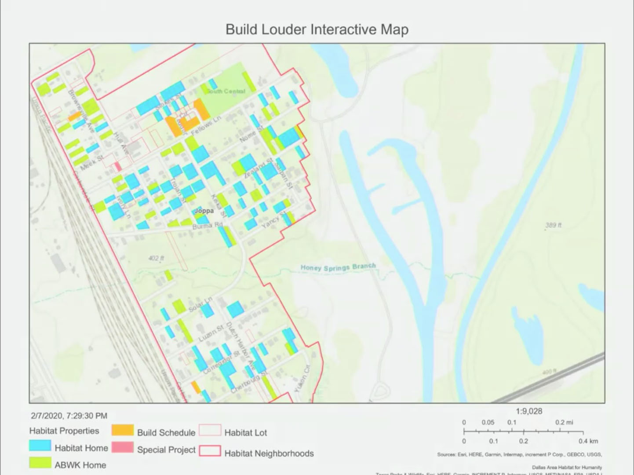Click the 'Habitat Lot' legend label

point(246,433)
